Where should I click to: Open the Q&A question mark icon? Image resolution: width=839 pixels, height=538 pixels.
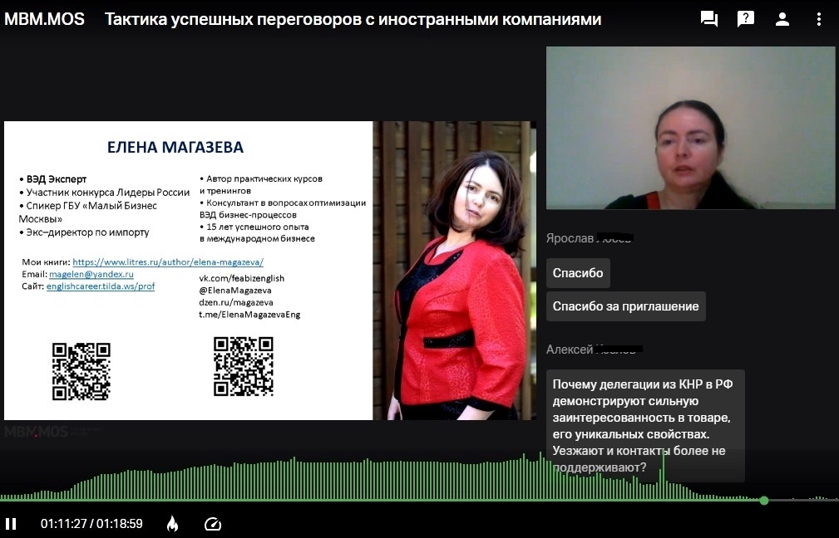745,18
